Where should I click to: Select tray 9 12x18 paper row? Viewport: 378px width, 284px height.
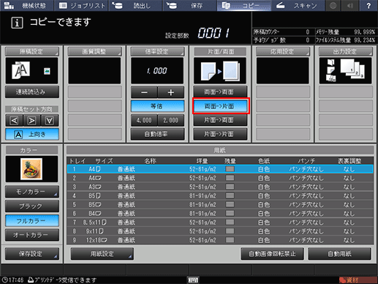point(220,240)
